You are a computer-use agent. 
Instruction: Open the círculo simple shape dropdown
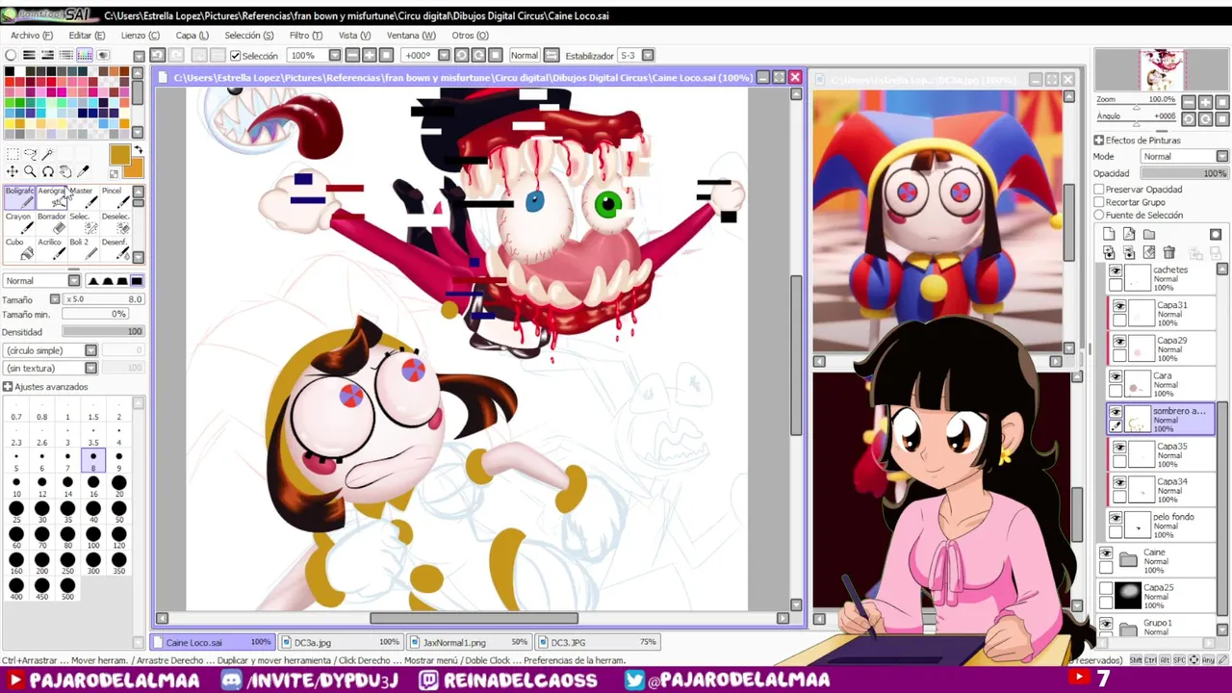tap(51, 350)
